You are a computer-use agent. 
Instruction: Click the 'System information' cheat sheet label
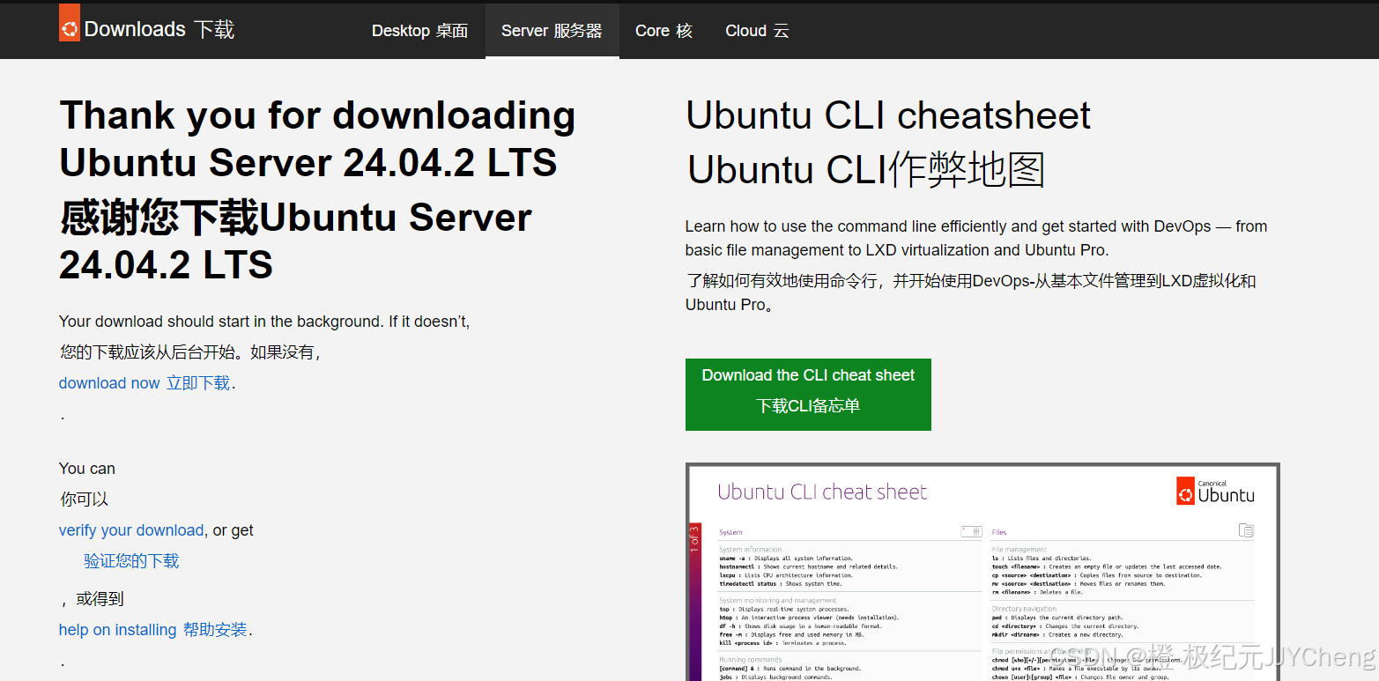click(x=751, y=550)
